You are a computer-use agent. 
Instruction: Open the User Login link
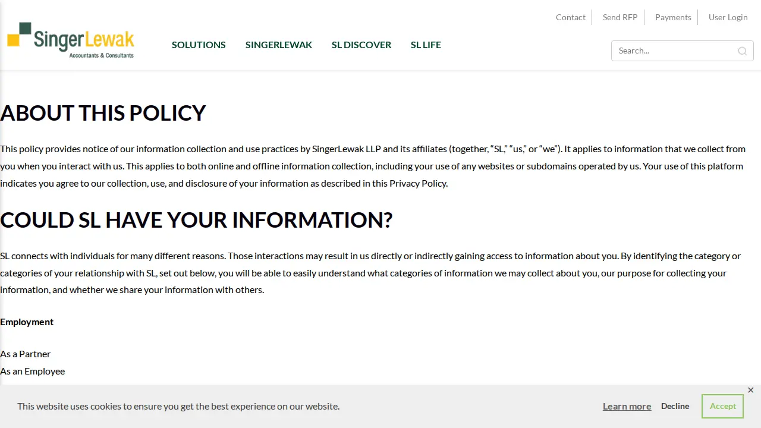(728, 17)
